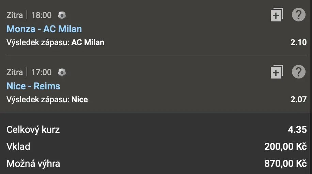Open the Nice - Reims match link
312x174 pixels.
(x=33, y=86)
